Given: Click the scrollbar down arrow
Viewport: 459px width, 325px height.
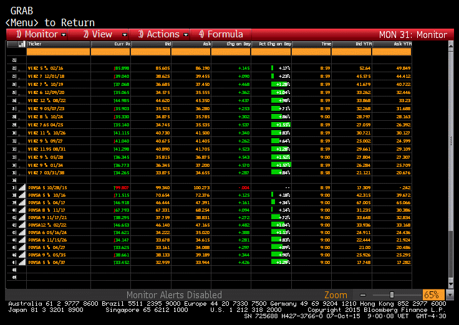Looking at the screenshot, I should [x=451, y=284].
